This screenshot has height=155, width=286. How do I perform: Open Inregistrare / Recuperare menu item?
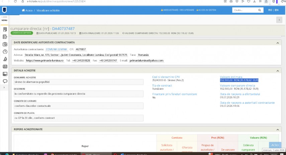[178, 10]
